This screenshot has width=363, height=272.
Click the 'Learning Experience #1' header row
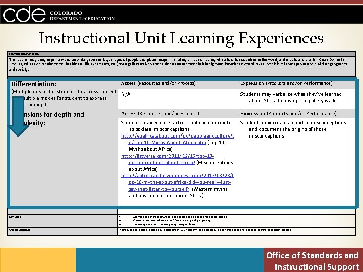pos(181,54)
